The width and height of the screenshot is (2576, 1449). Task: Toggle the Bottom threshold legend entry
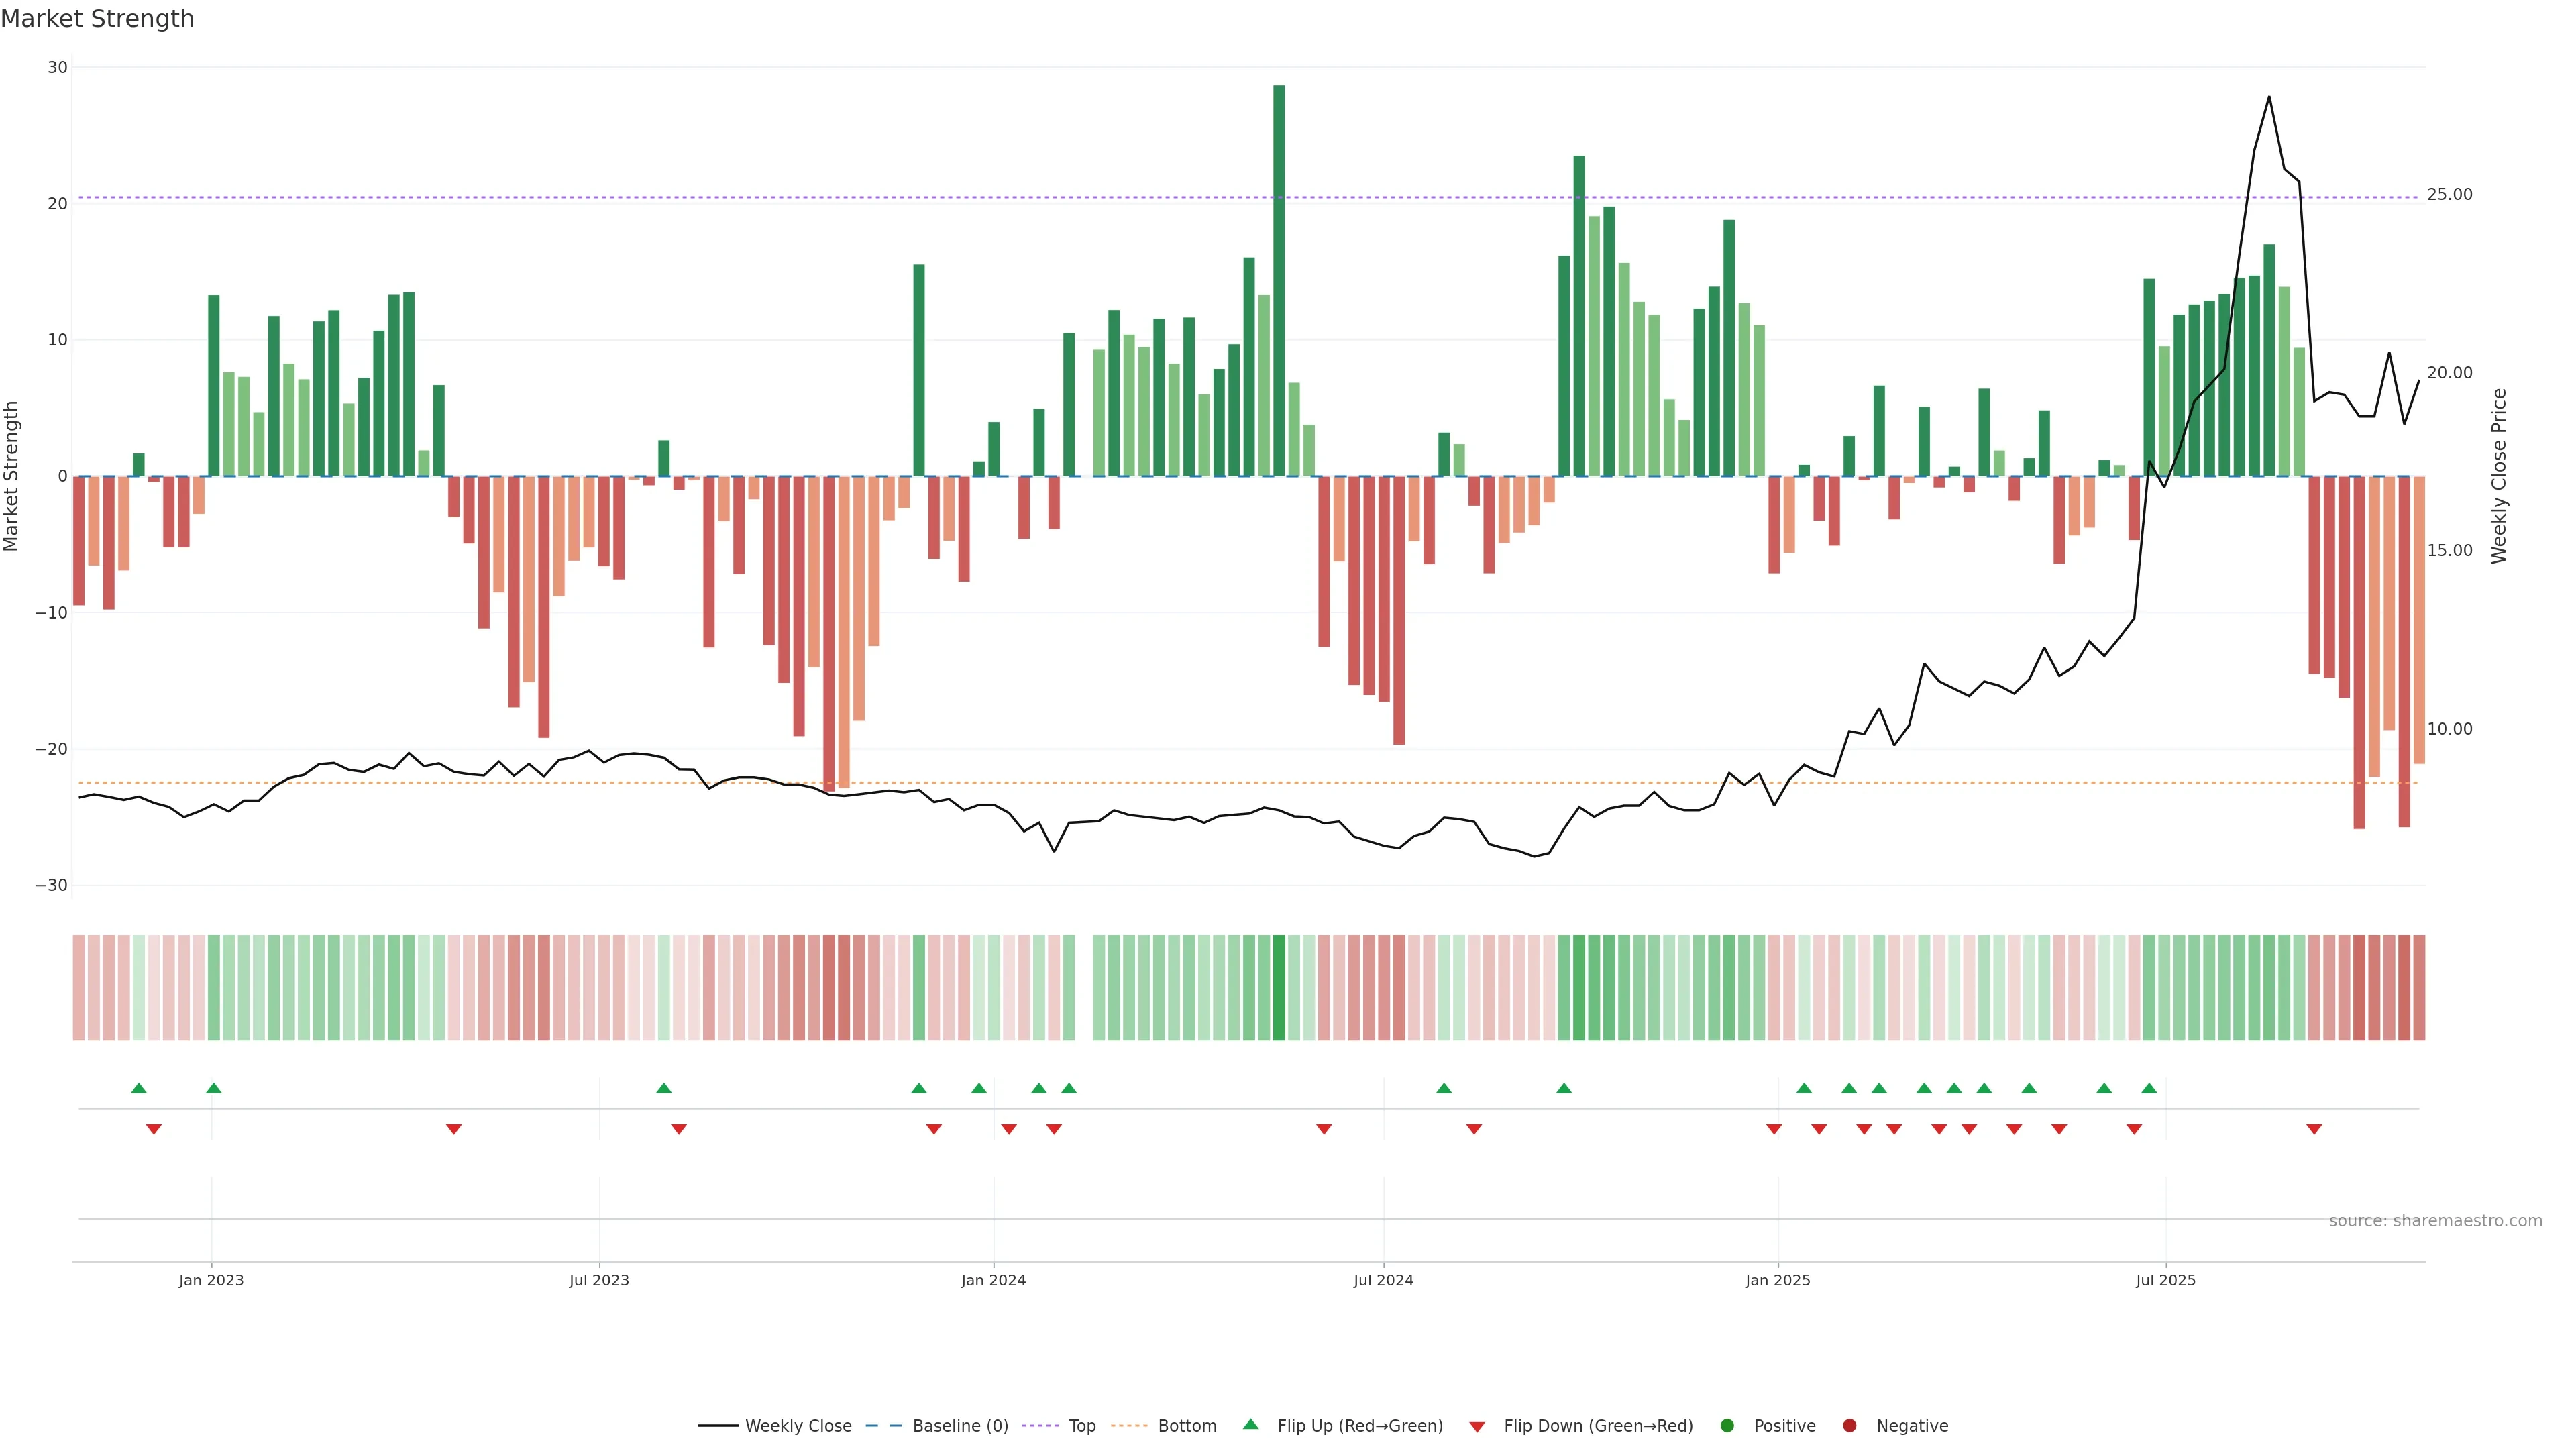point(1186,1425)
